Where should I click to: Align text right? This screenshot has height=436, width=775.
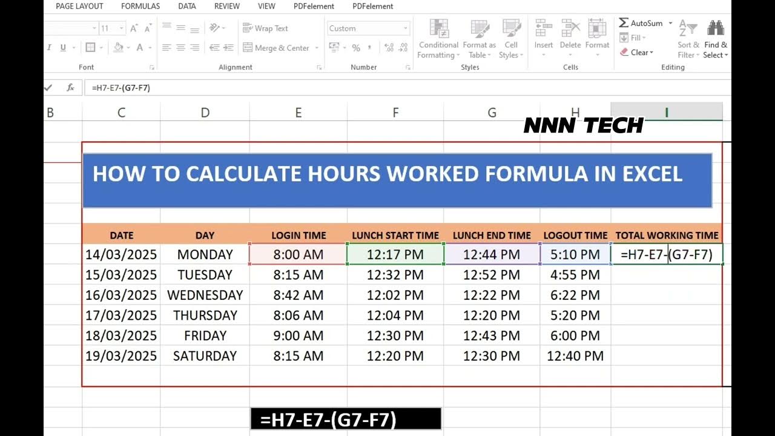click(x=195, y=47)
